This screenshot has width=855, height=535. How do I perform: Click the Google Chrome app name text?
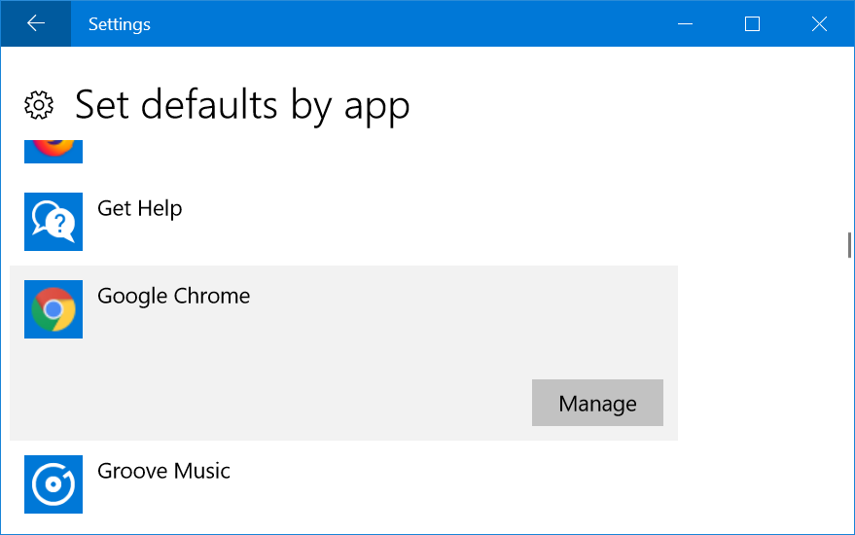173,296
